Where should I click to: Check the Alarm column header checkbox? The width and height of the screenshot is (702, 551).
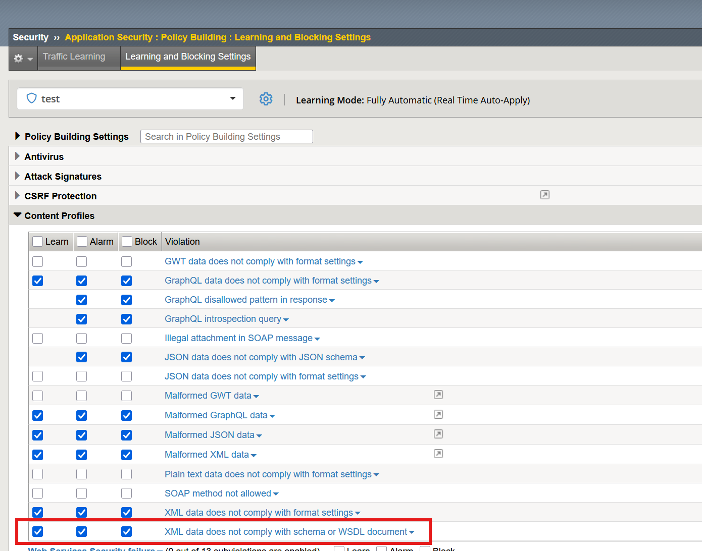(x=82, y=242)
